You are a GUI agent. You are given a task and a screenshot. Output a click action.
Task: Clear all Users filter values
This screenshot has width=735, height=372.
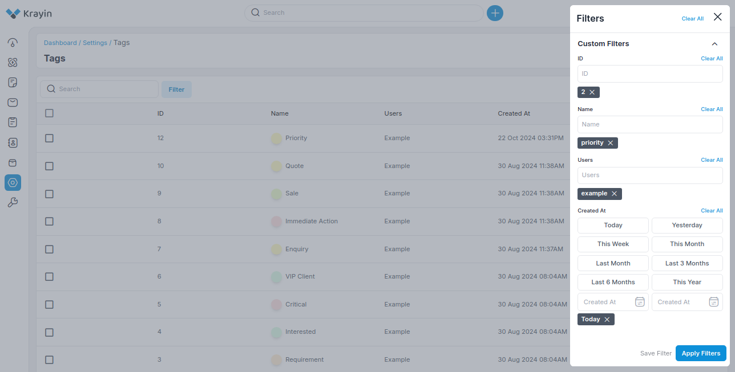712,160
